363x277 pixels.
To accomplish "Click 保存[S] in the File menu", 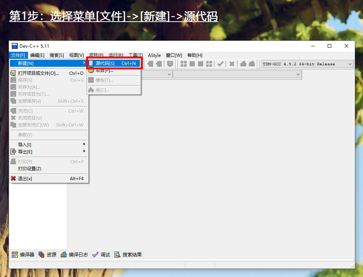I will tap(48, 80).
